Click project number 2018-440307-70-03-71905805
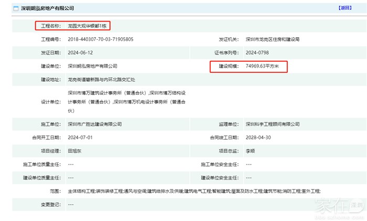This screenshot has width=367, height=221. coord(100,39)
